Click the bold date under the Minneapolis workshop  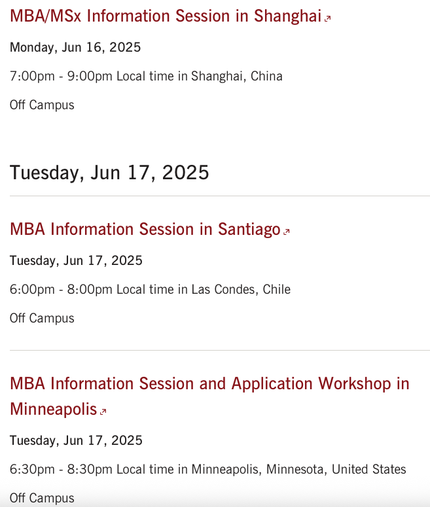[x=76, y=440]
